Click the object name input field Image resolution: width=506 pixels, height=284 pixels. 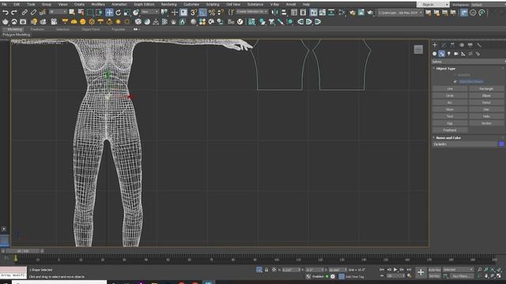464,144
